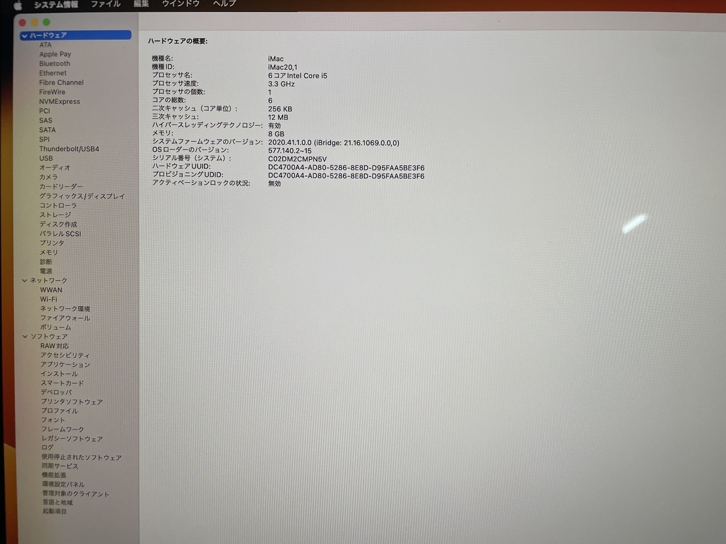The width and height of the screenshot is (726, 544).
Task: Select カメラ in the sidebar
Action: pyautogui.click(x=49, y=177)
